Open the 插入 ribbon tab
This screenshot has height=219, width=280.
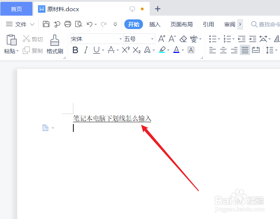155,24
